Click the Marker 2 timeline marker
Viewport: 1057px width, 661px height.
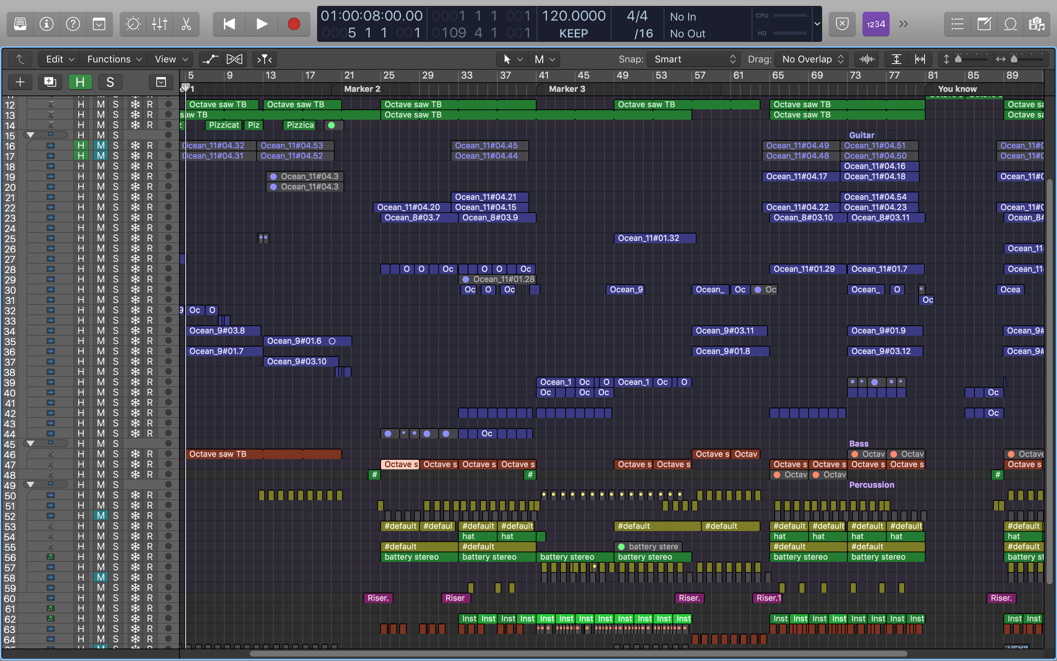[362, 89]
